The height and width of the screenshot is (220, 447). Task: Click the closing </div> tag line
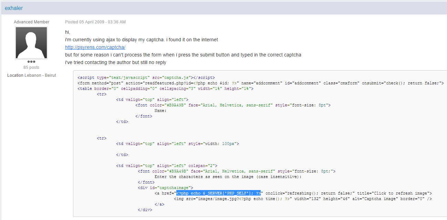coord(145,210)
